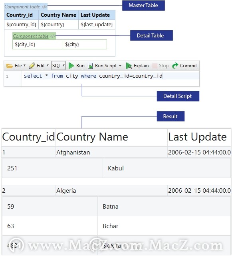
Task: Click the Explain magnifier icon
Action: [129, 66]
